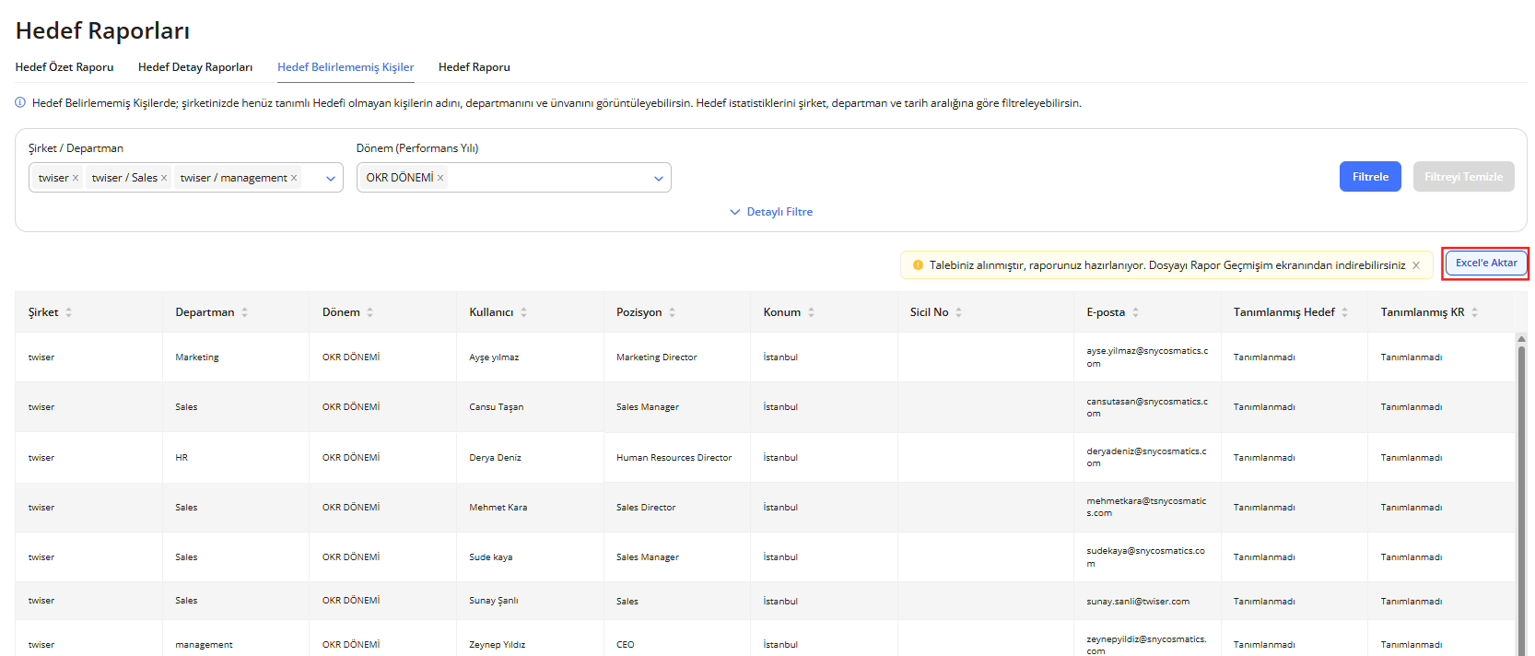This screenshot has width=1535, height=656.
Task: Sort table by E-posta column
Action: pos(1135,312)
